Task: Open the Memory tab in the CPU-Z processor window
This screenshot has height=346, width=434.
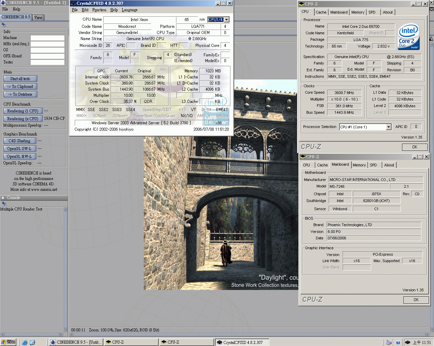Action: pos(358,12)
